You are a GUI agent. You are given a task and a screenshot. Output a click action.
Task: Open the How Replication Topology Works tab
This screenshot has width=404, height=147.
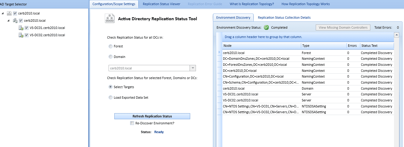[x=306, y=4]
